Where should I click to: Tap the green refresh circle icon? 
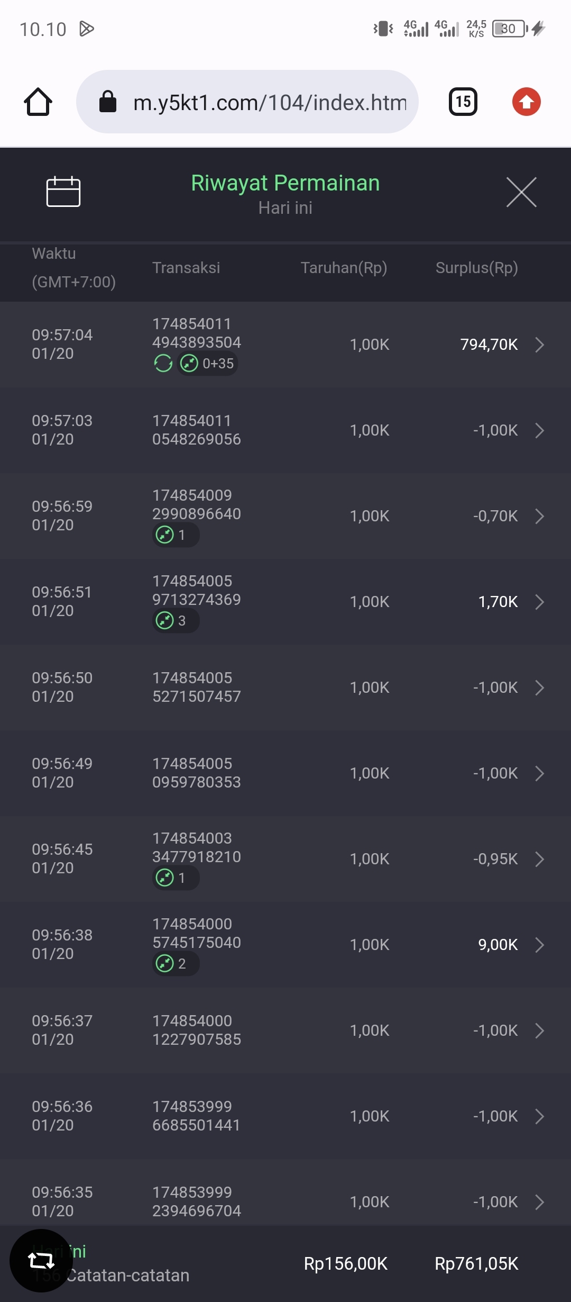[163, 364]
